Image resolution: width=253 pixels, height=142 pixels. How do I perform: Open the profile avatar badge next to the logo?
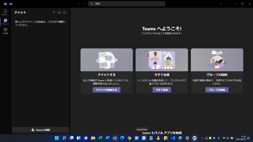[x=11, y=4]
